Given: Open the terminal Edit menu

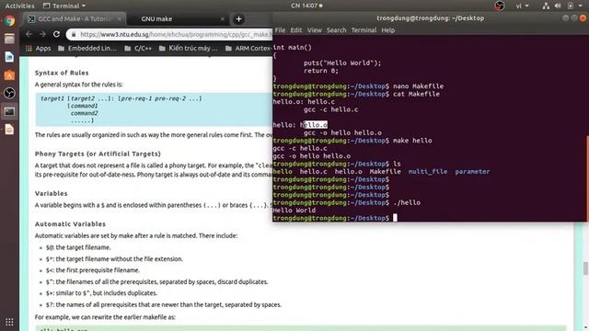Looking at the screenshot, I should pyautogui.click(x=296, y=30).
